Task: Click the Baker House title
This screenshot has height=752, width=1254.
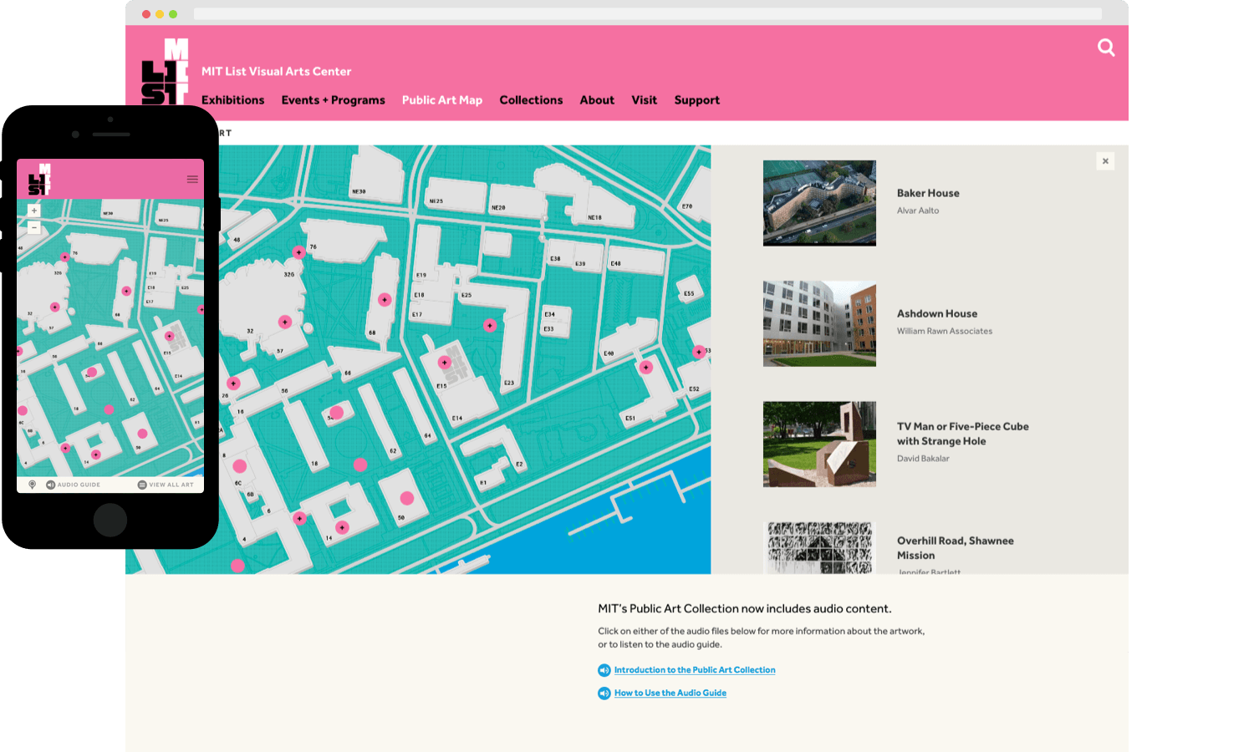Action: (928, 193)
